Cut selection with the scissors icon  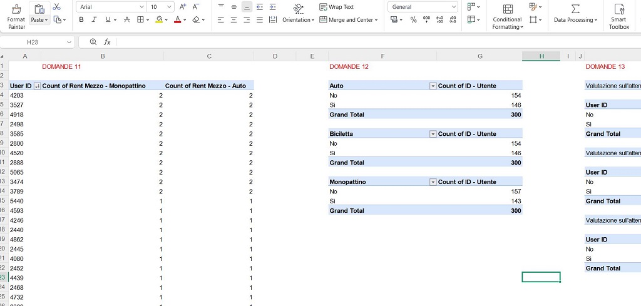point(57,7)
